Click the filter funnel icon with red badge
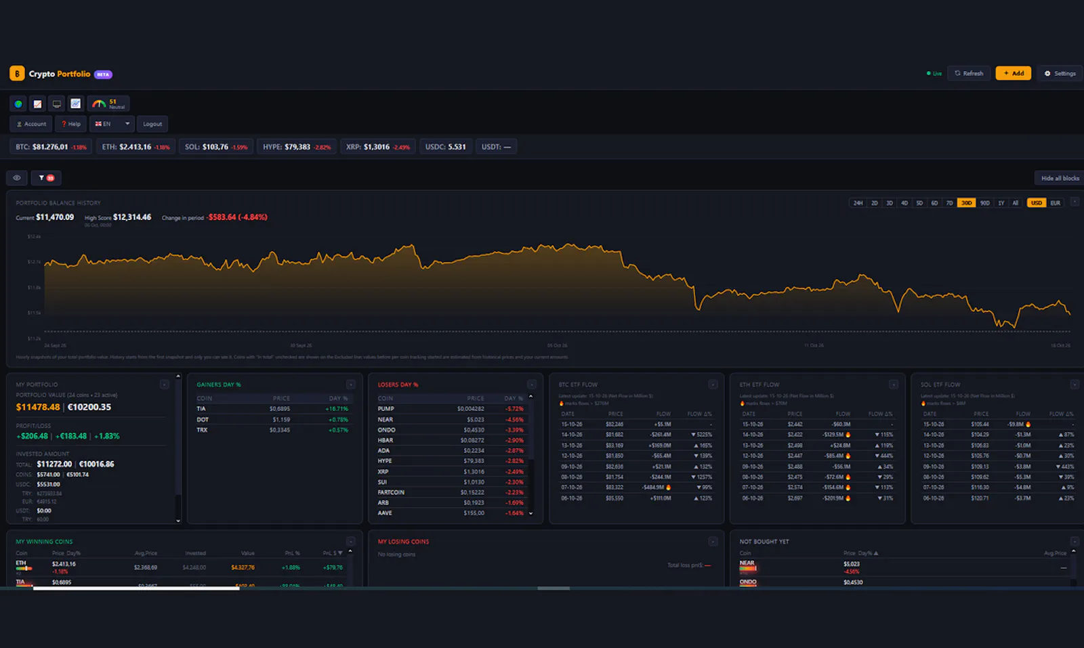This screenshot has height=648, width=1084. point(46,178)
